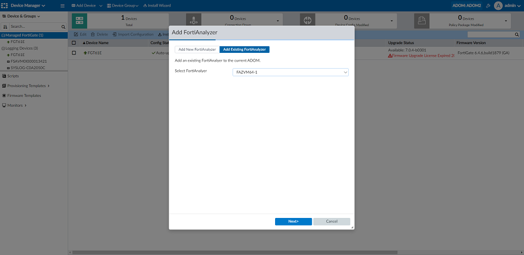This screenshot has height=255, width=524.
Task: Click the Connection Down status icon
Action: point(193,21)
